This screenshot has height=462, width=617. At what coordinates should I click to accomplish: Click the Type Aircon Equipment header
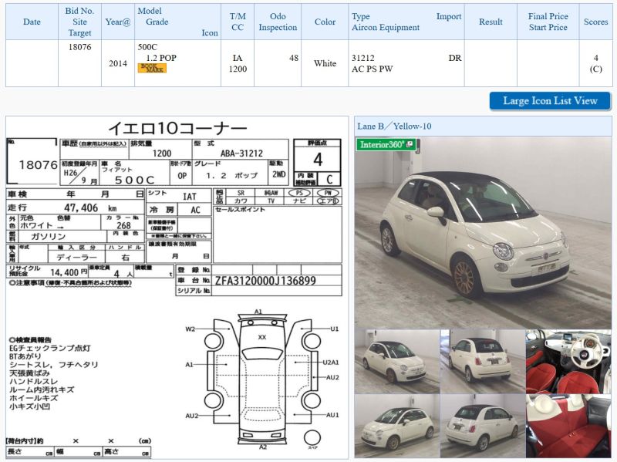[406, 22]
